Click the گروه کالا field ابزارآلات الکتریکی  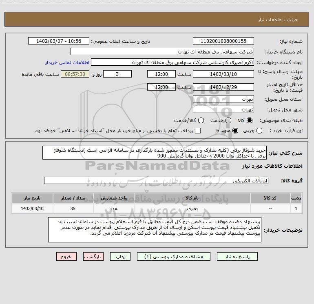156,180
